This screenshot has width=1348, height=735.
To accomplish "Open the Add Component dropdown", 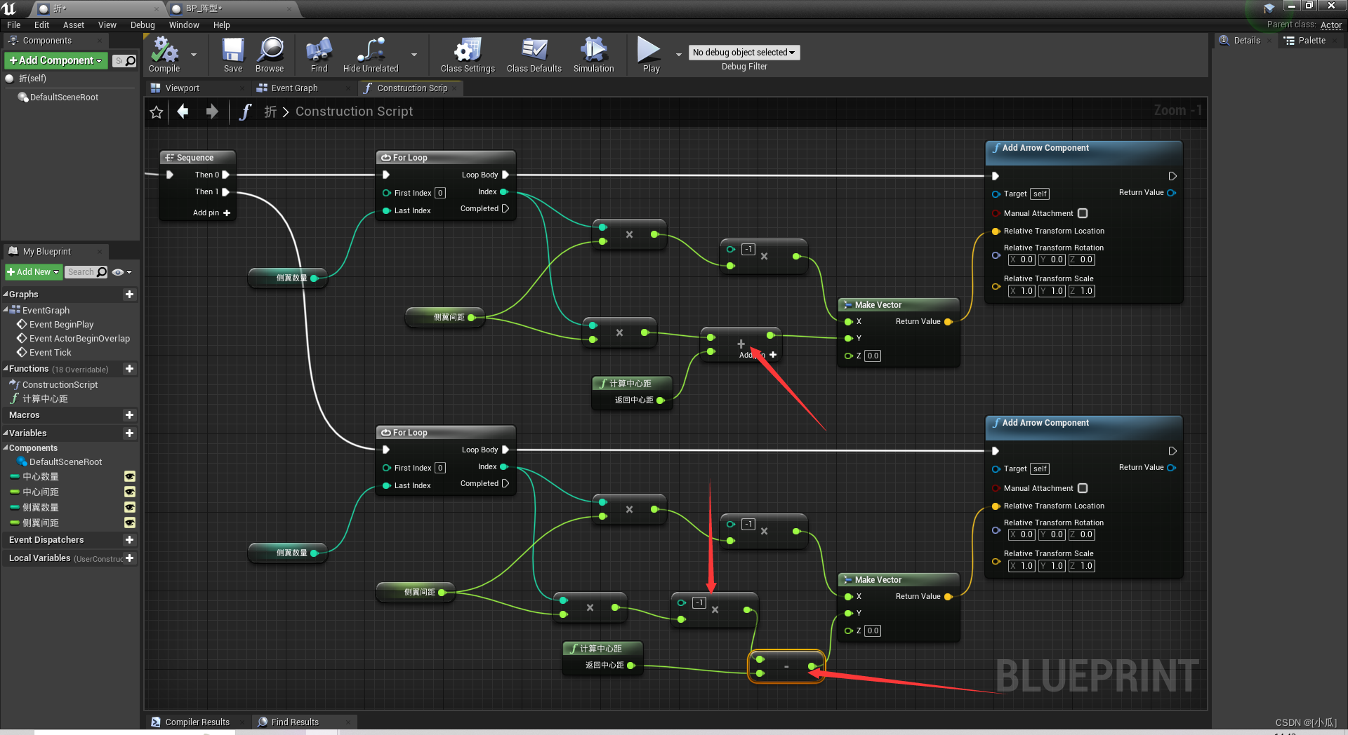I will point(55,61).
